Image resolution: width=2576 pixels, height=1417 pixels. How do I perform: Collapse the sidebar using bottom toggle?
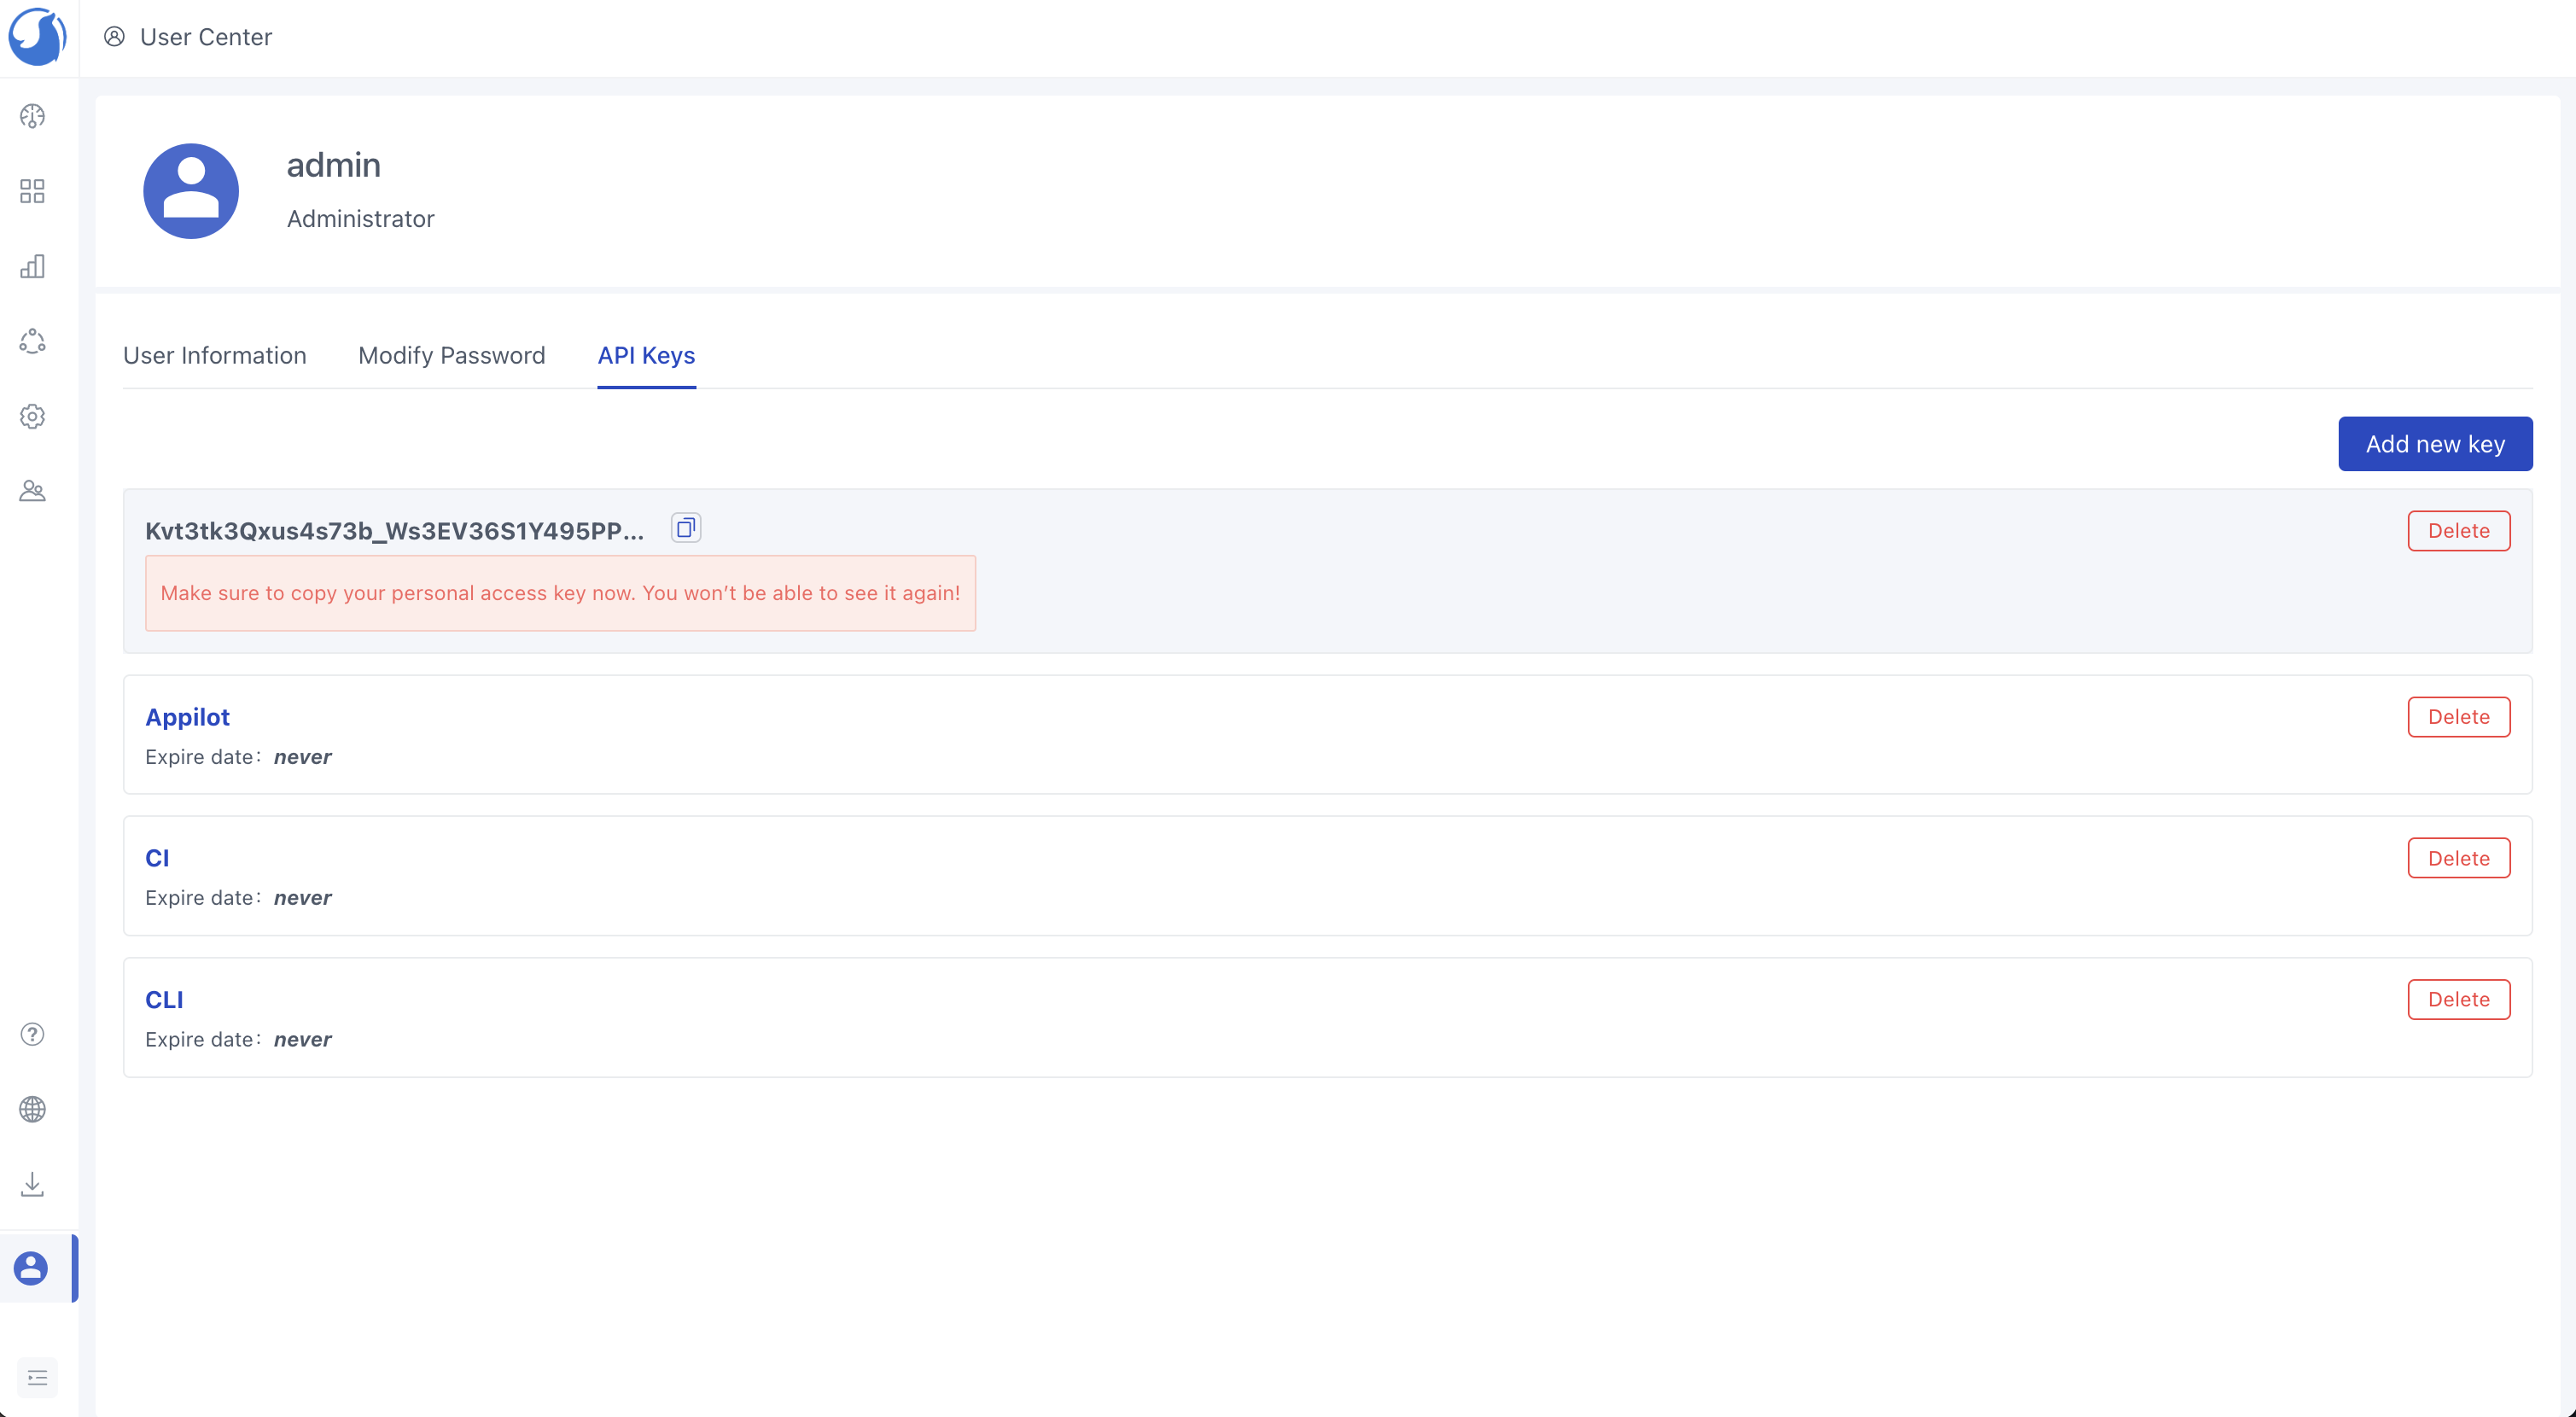37,1377
